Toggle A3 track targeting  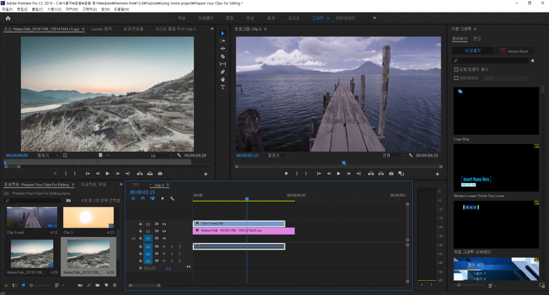point(148,261)
